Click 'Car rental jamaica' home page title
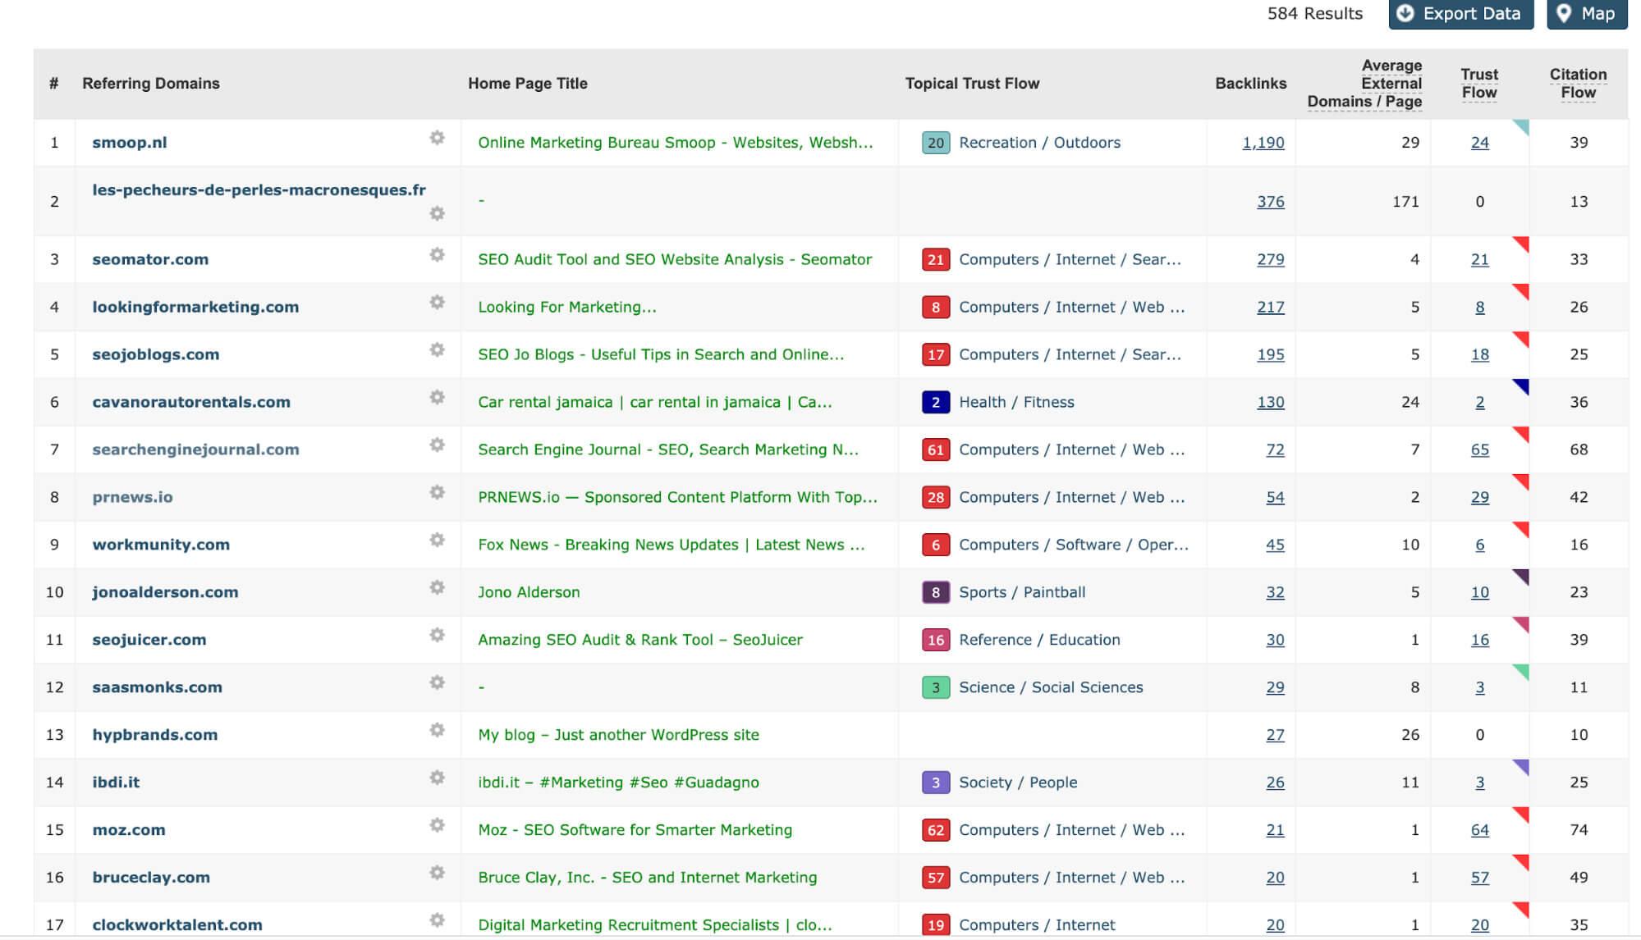This screenshot has height=940, width=1641. point(655,402)
